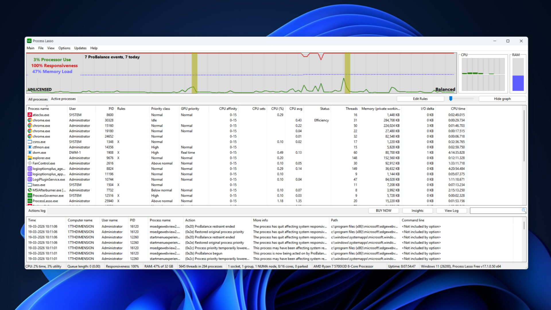Click the csrss.exe process icon
The width and height of the screenshot is (551, 310).
[x=30, y=142]
